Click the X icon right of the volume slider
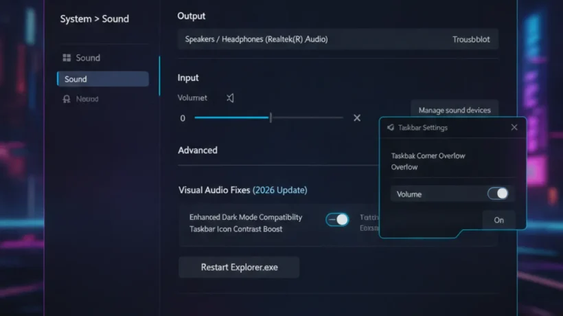Image resolution: width=563 pixels, height=316 pixels. click(x=357, y=117)
